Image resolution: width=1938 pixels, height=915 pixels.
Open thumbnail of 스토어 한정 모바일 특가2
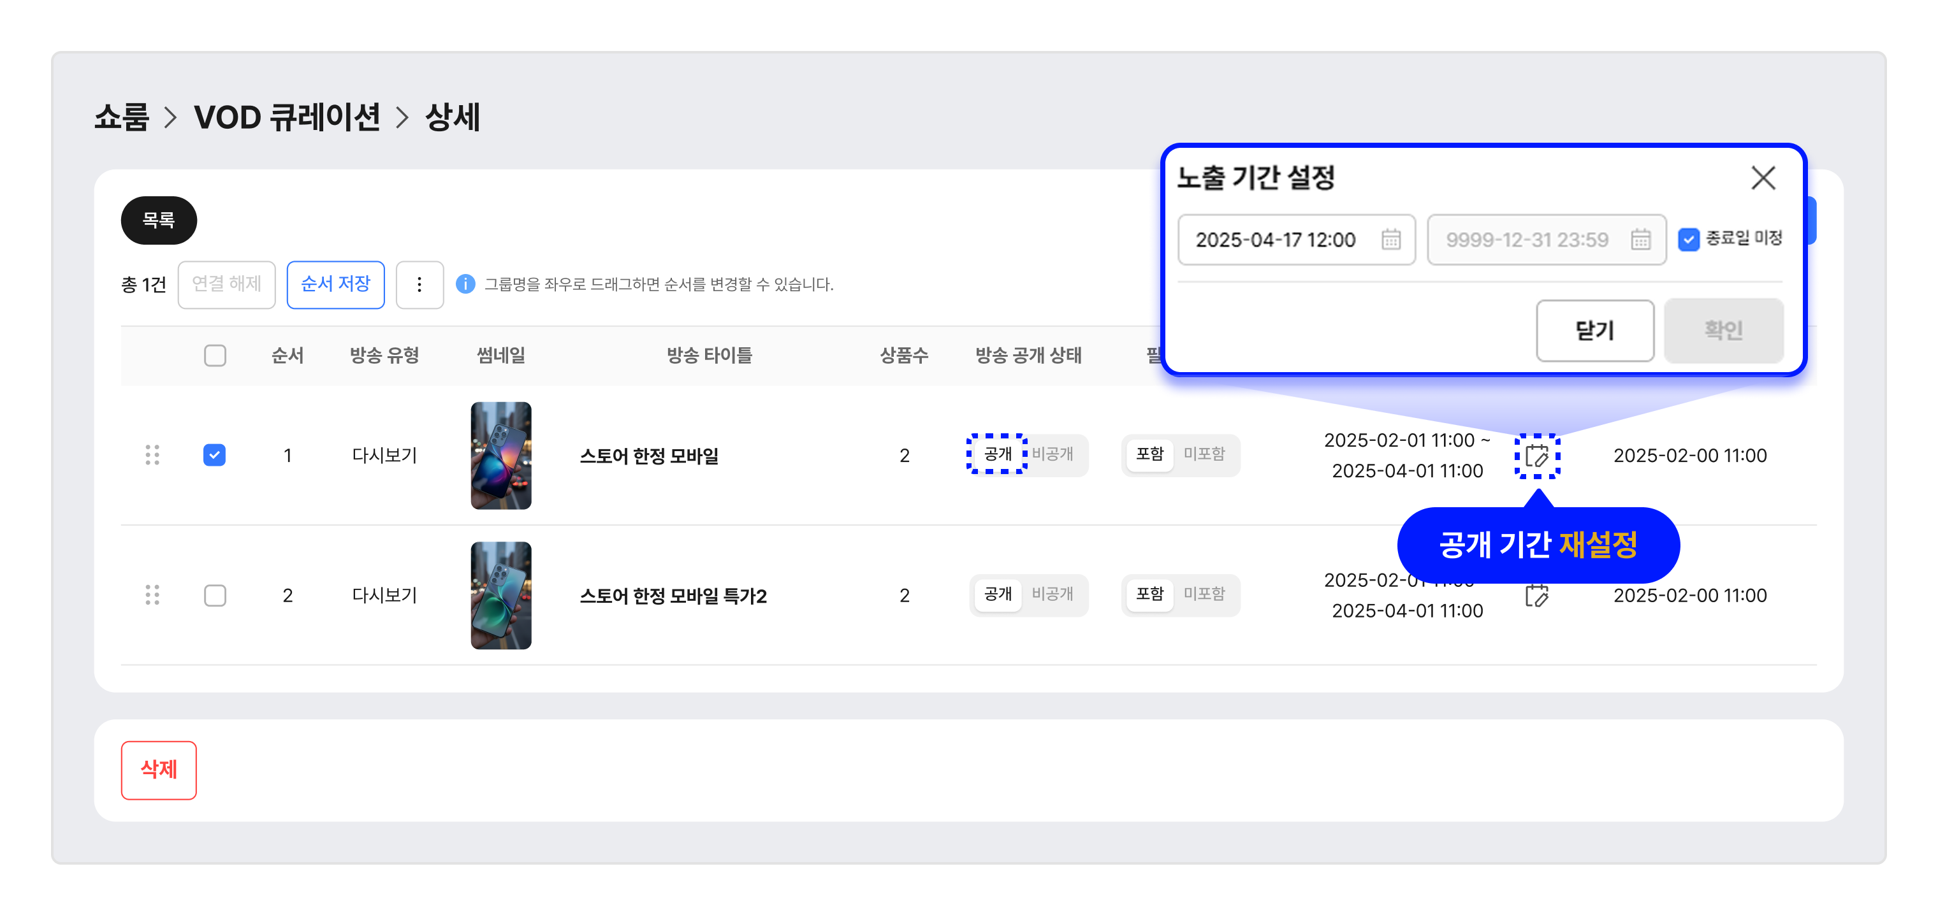point(501,594)
